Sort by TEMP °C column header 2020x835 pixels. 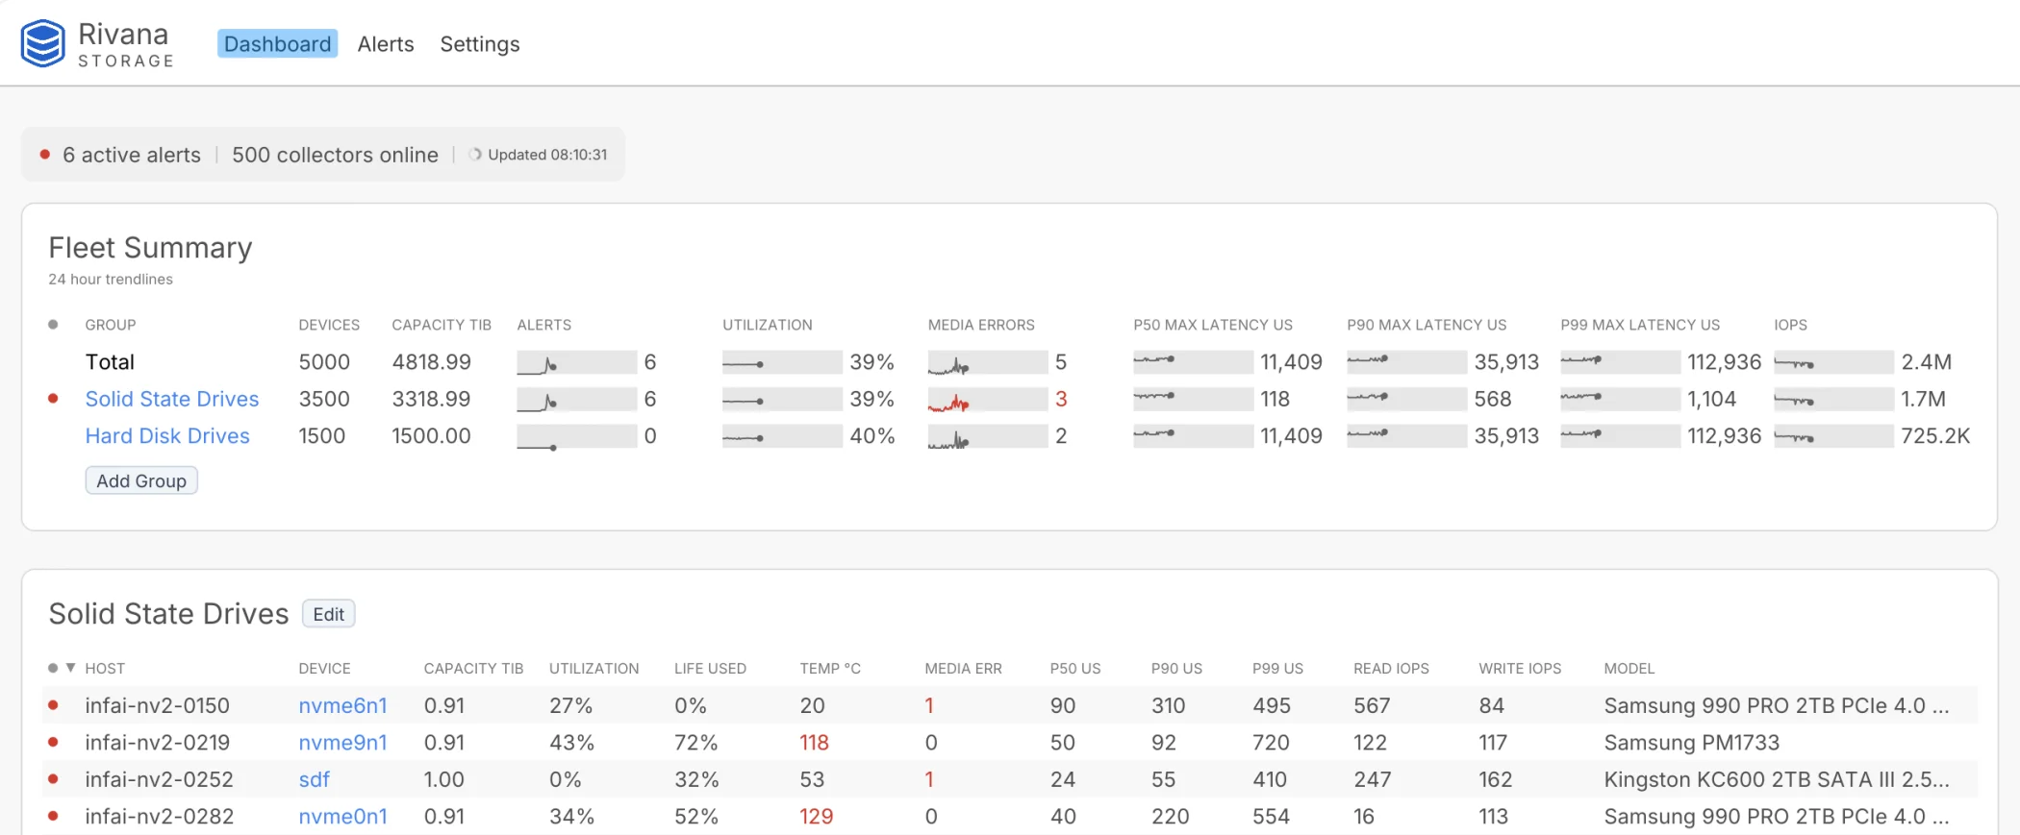point(830,668)
